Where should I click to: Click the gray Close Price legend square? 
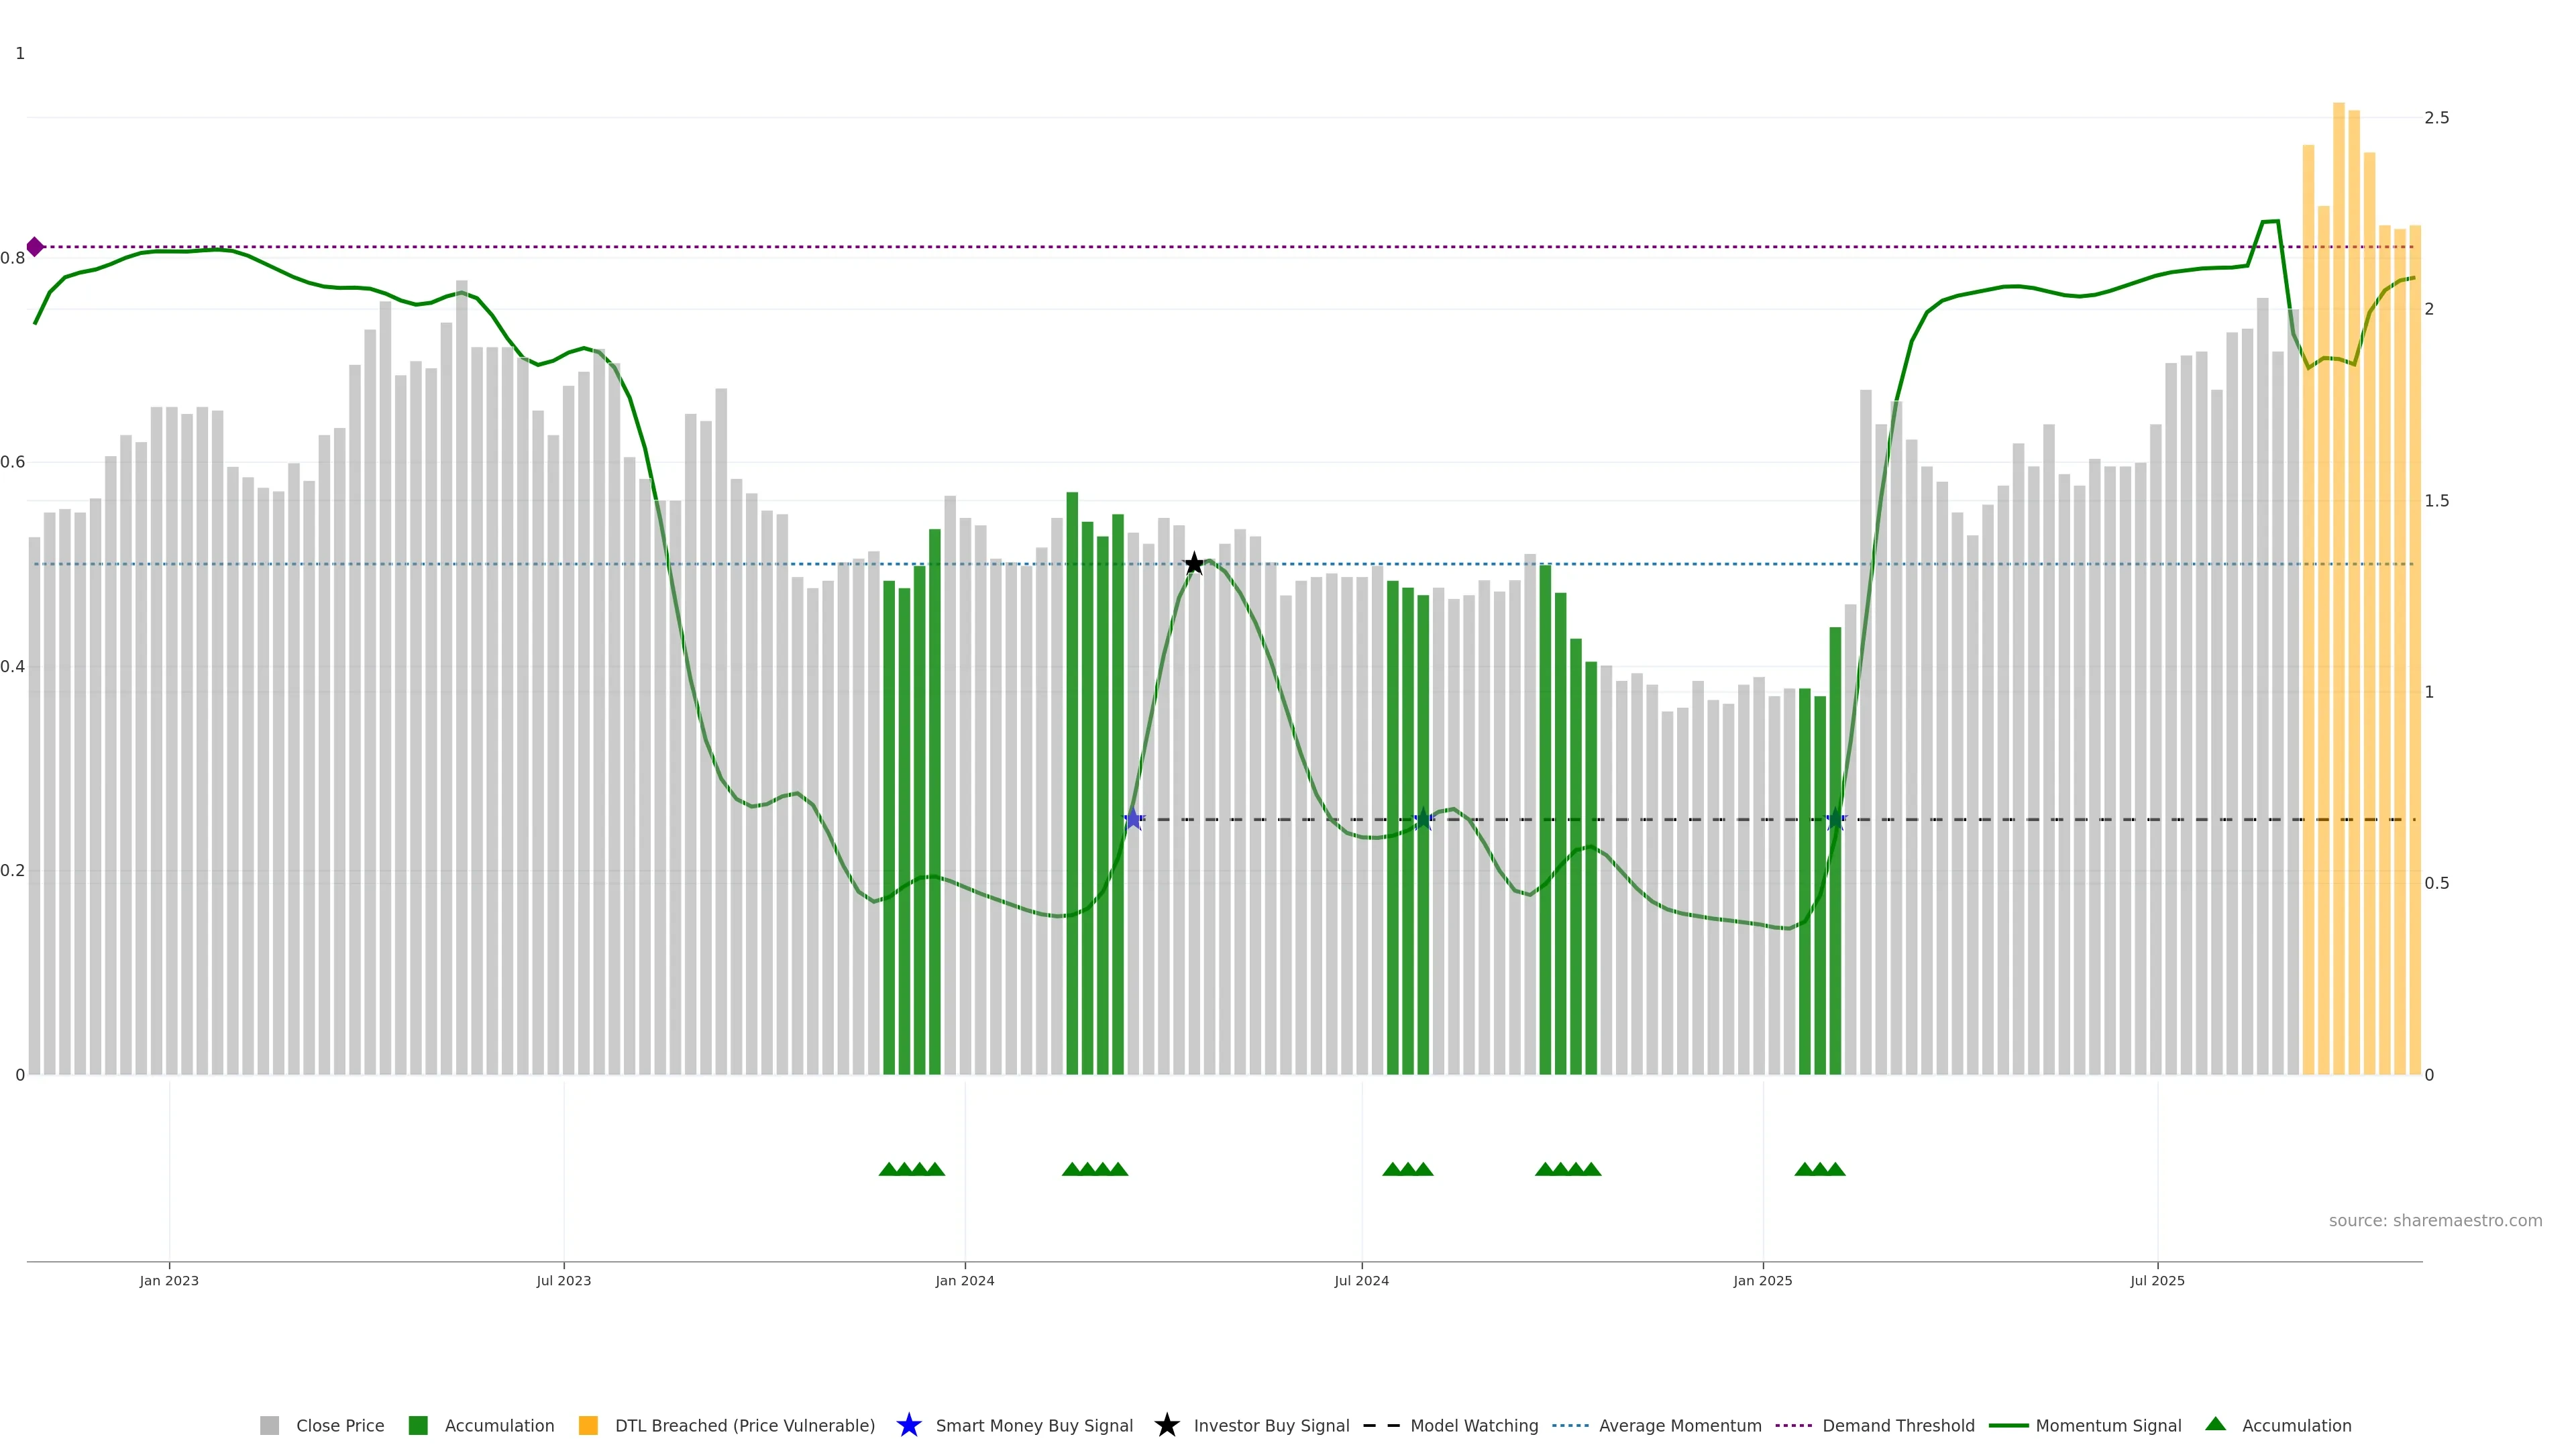coord(269,1425)
